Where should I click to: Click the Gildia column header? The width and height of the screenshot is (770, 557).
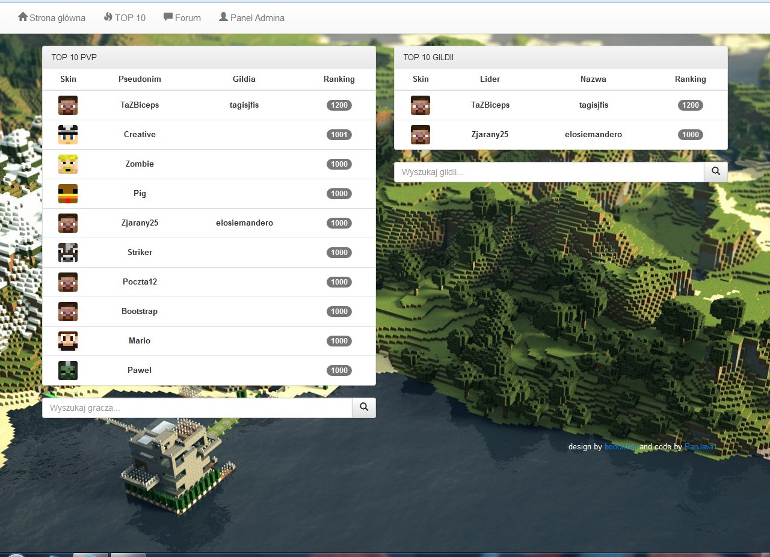point(244,79)
